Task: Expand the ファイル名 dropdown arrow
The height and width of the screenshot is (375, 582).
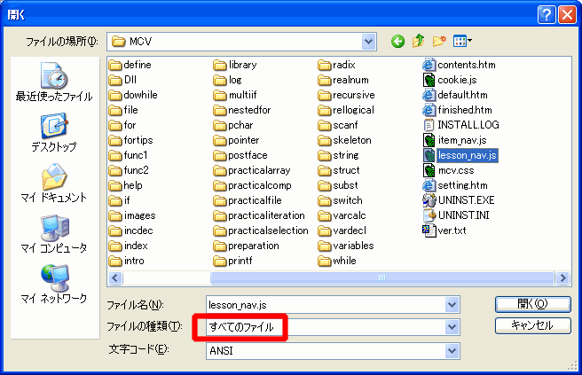Action: [x=452, y=305]
